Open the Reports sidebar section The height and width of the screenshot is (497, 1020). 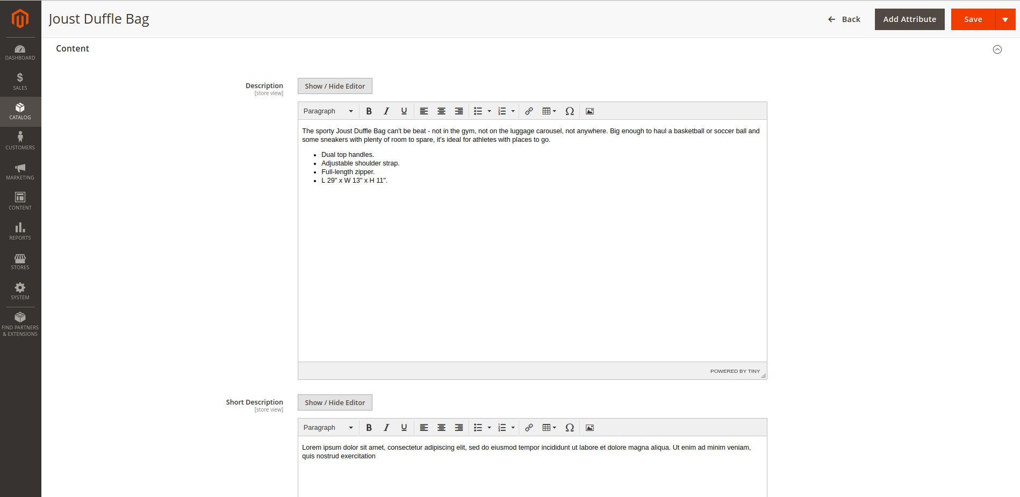tap(20, 231)
